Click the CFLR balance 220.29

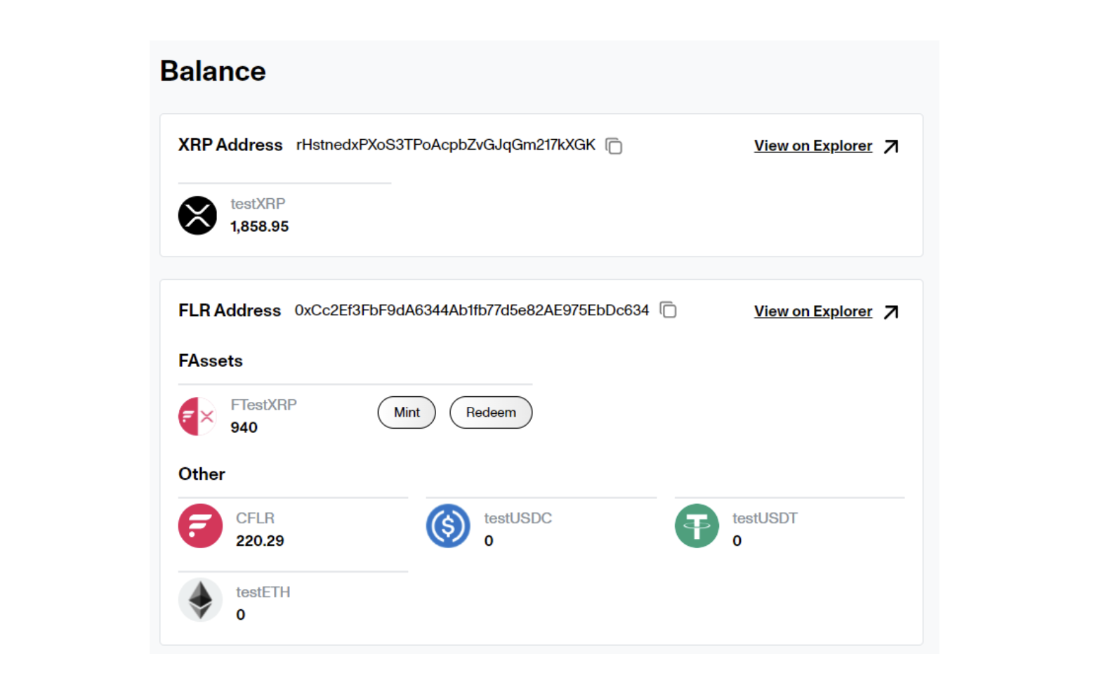pyautogui.click(x=260, y=540)
